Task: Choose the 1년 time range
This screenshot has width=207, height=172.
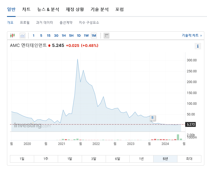Action: 141,159
